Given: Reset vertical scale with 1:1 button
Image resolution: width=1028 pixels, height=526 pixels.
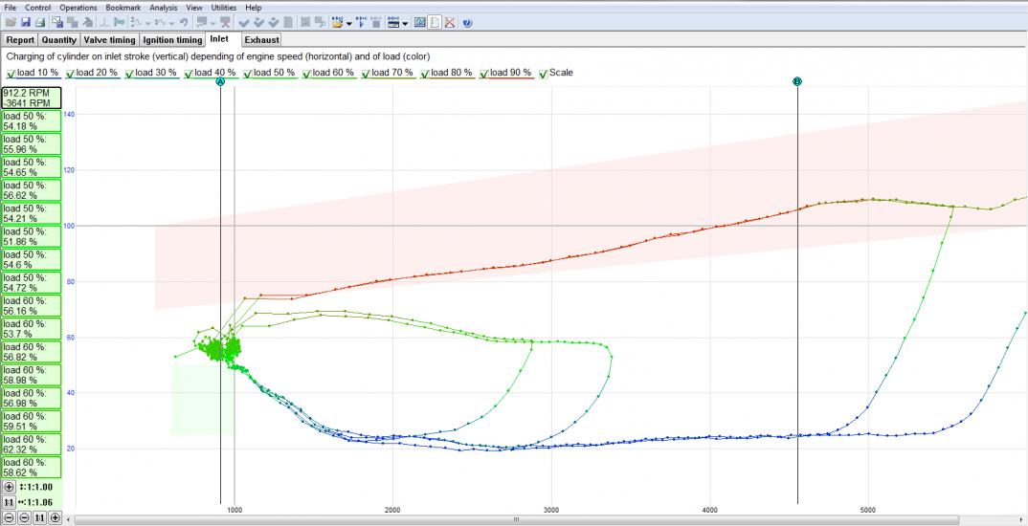Looking at the screenshot, I should 10,502.
